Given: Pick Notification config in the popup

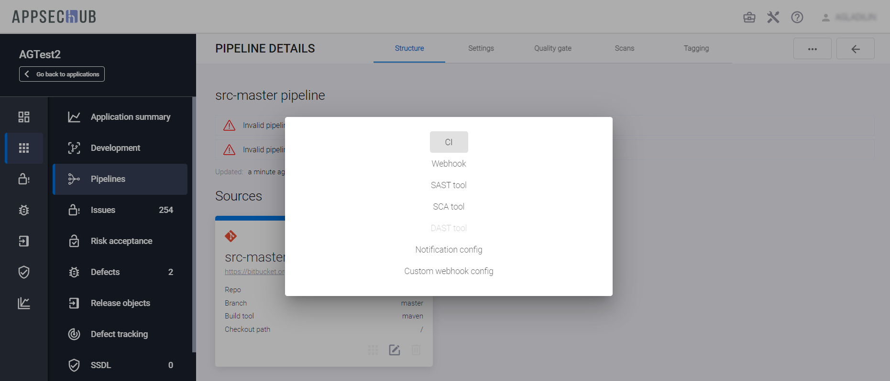Looking at the screenshot, I should coord(449,250).
